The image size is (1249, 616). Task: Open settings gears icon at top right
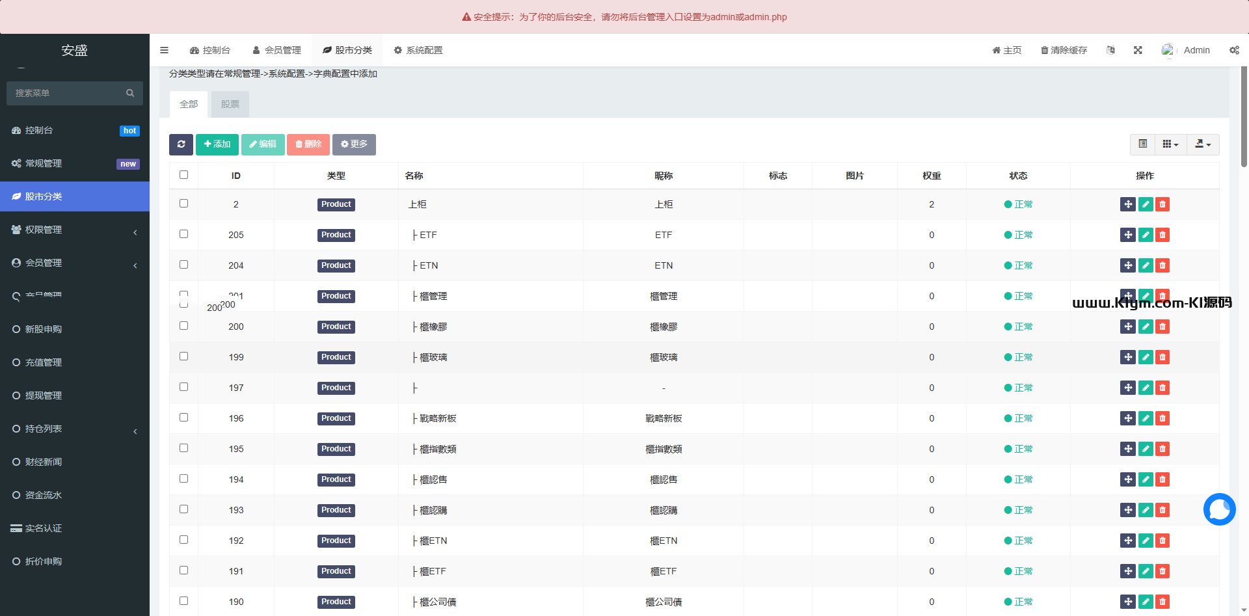point(1234,50)
